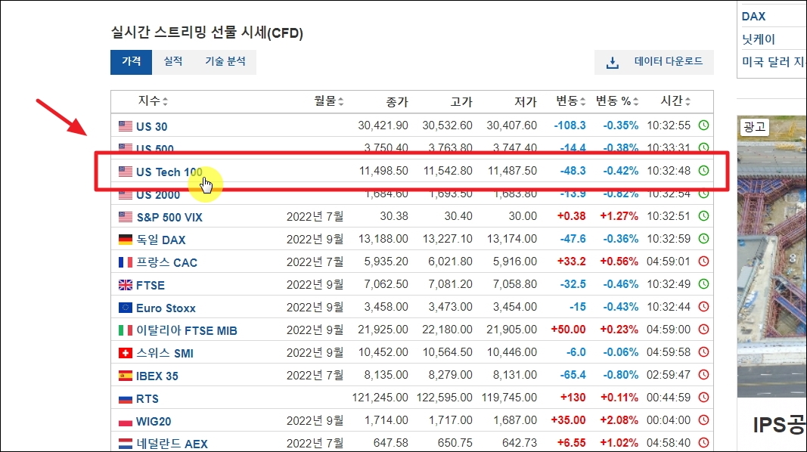
Task: Click the 종가 column header
Action: click(x=397, y=102)
